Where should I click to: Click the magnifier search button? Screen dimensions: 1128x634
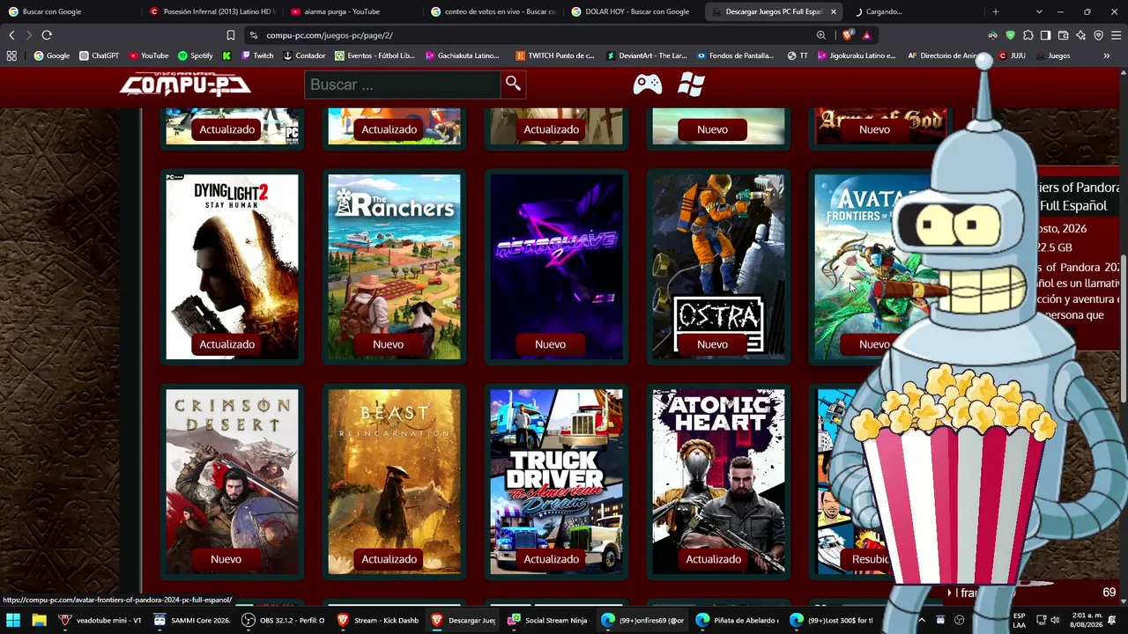click(x=513, y=85)
